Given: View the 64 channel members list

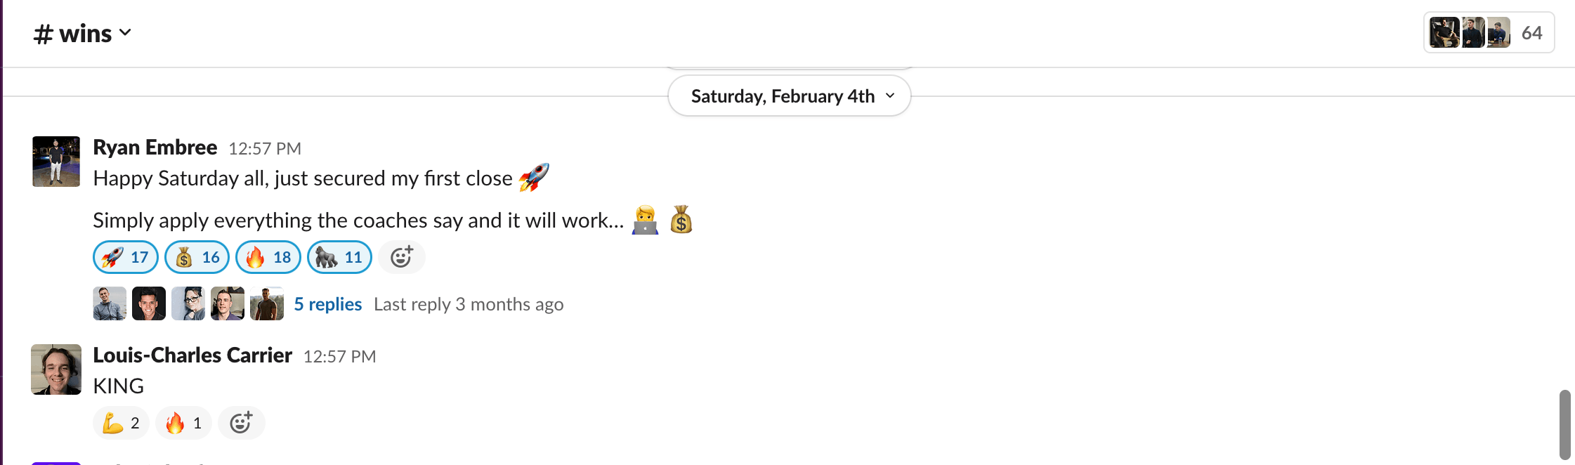Looking at the screenshot, I should click(1489, 33).
